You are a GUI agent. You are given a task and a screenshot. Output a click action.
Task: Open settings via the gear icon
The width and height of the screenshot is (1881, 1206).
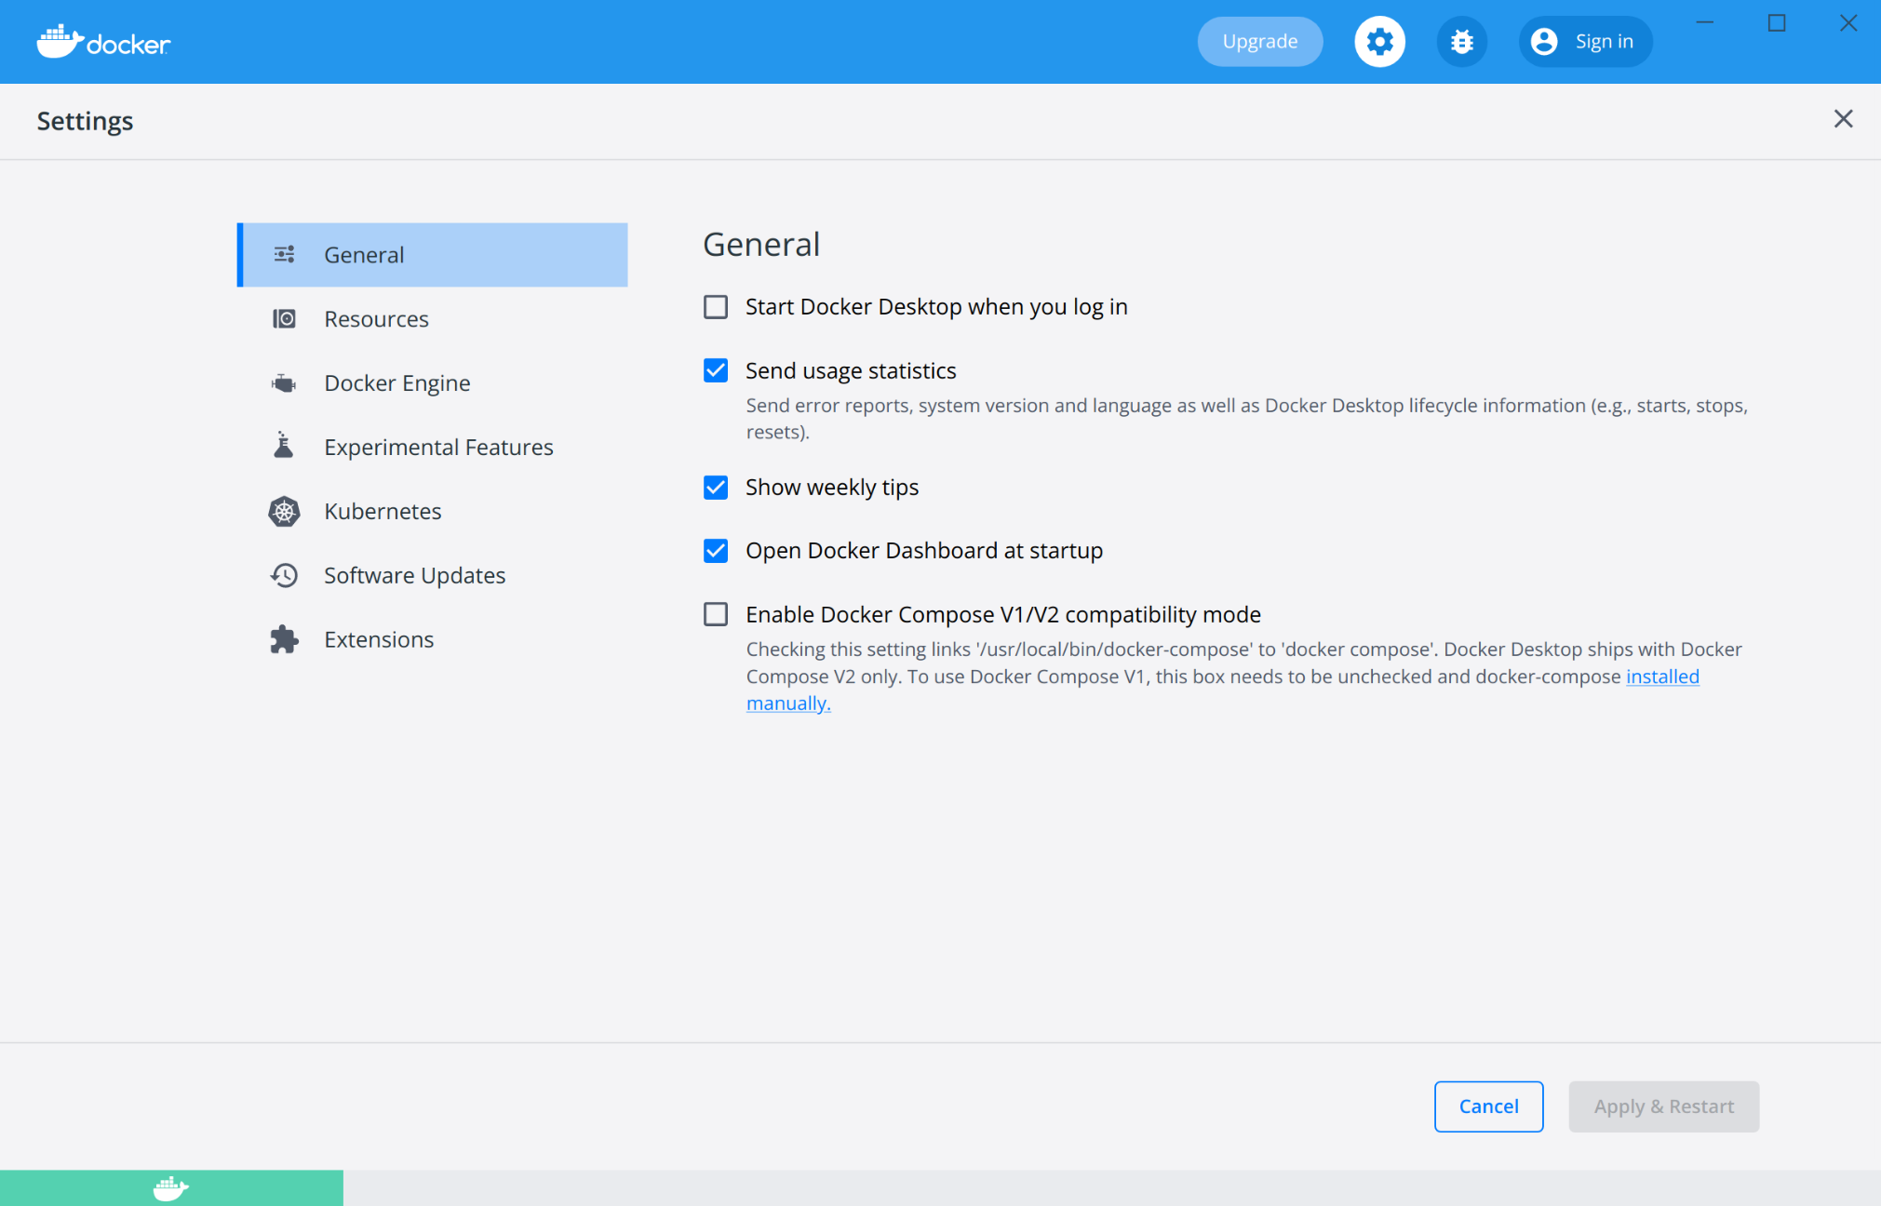click(1379, 42)
